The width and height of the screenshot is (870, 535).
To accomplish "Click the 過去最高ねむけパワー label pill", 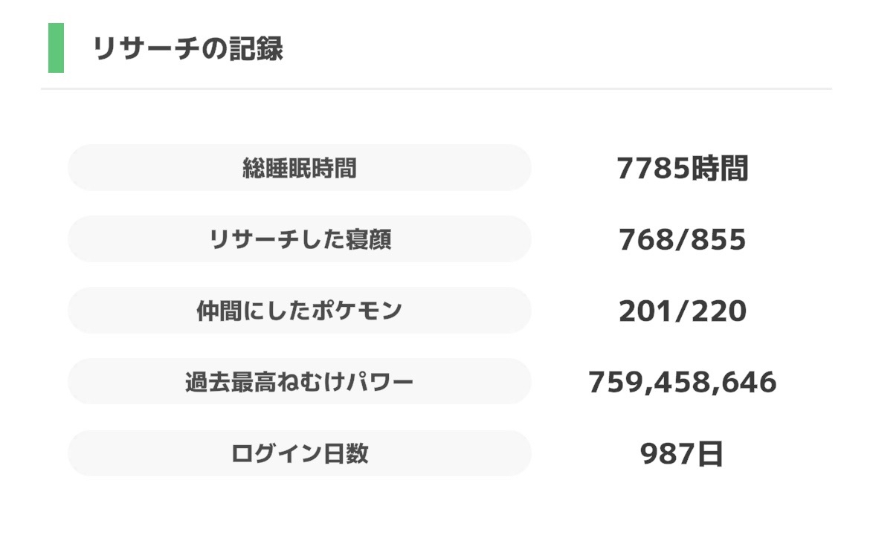I will click(x=299, y=382).
